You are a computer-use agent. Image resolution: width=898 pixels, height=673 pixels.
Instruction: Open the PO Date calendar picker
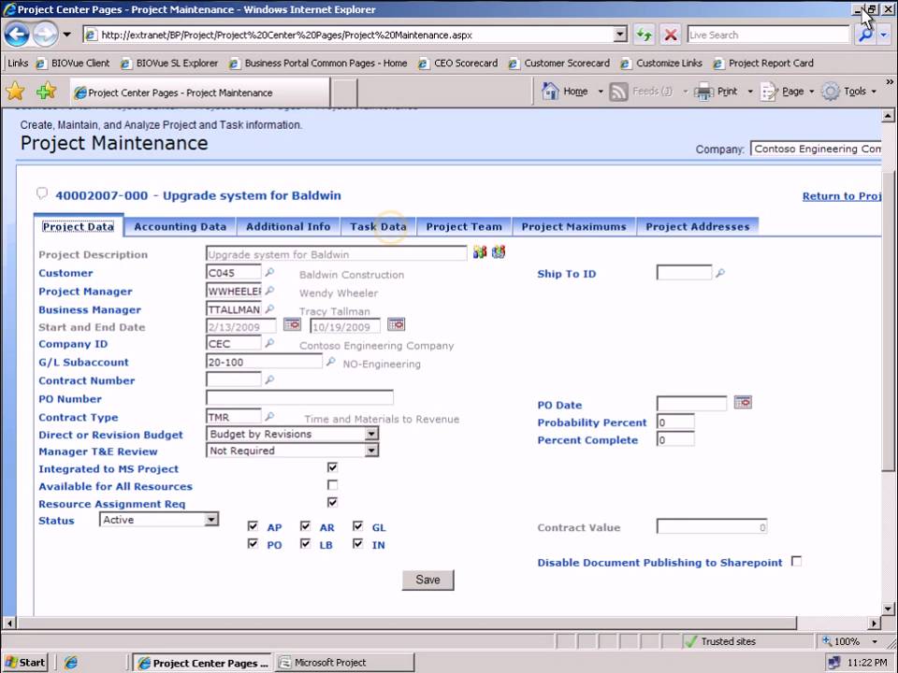pyautogui.click(x=743, y=402)
